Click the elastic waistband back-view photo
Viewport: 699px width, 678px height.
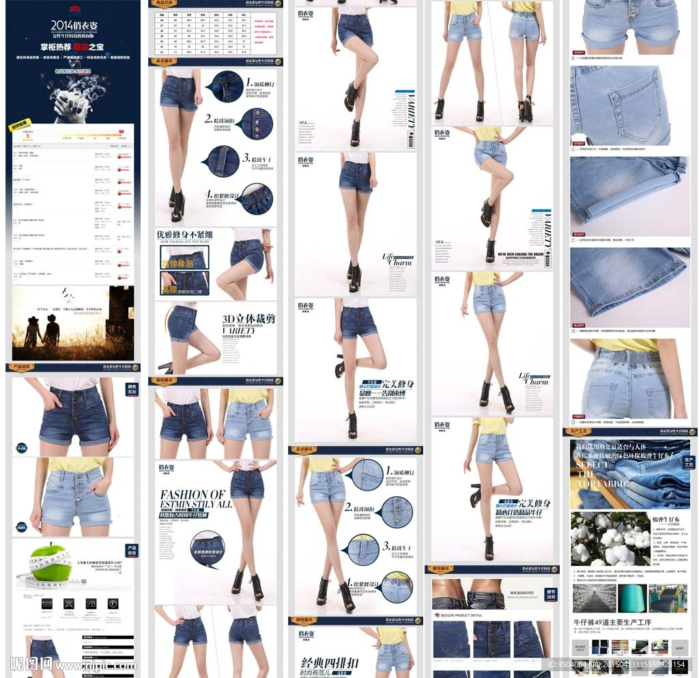pyautogui.click(x=630, y=378)
